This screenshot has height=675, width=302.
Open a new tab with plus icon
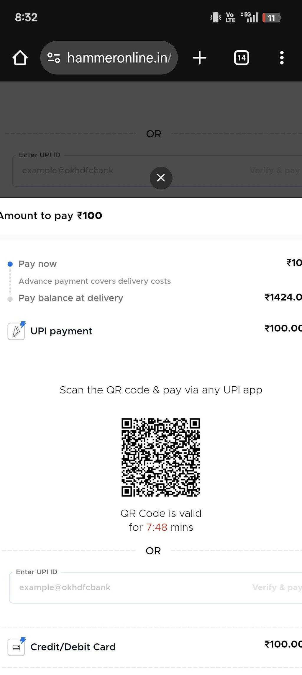[x=200, y=58]
